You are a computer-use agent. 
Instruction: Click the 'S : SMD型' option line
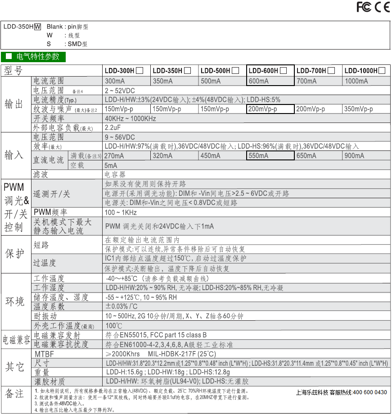coord(67,44)
